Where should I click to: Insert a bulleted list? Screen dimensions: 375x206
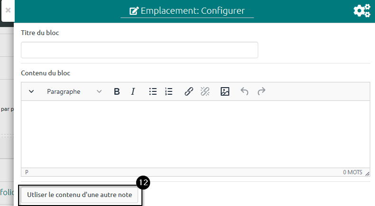tap(153, 92)
